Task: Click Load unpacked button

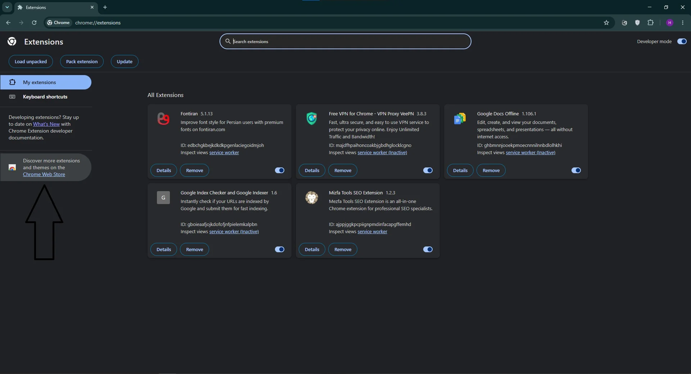Action: [31, 61]
